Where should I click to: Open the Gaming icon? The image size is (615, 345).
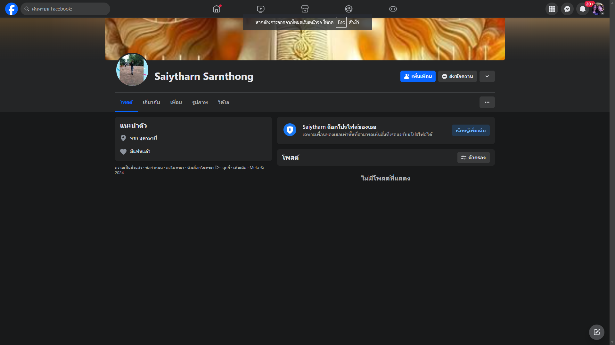tap(393, 9)
